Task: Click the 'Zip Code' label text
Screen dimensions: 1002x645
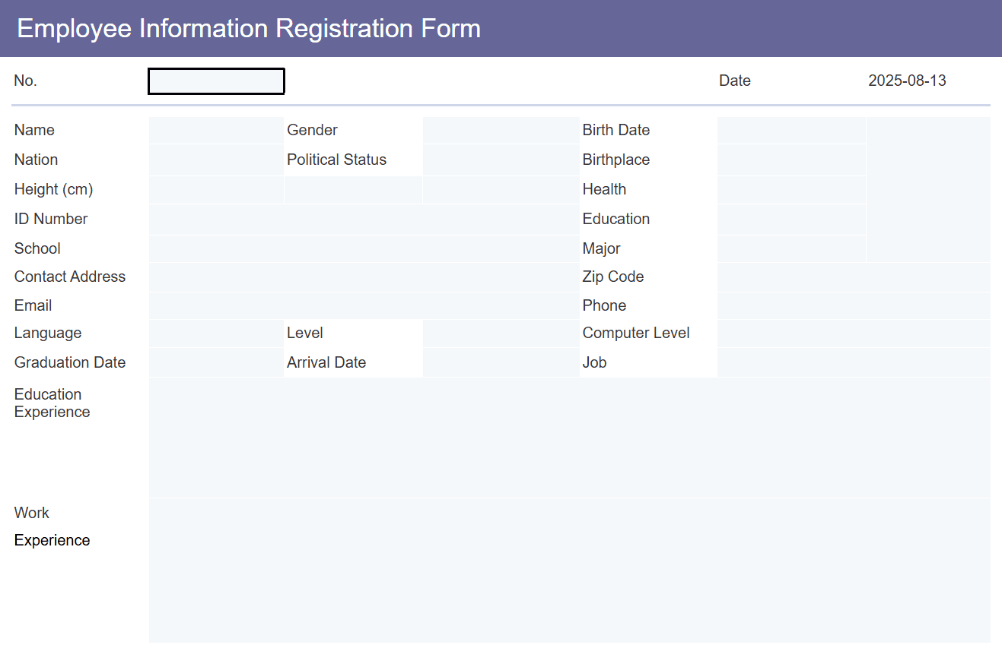Action: click(x=613, y=277)
